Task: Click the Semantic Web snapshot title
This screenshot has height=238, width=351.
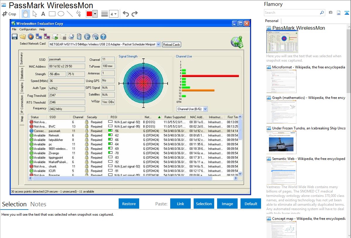Action: point(309,159)
